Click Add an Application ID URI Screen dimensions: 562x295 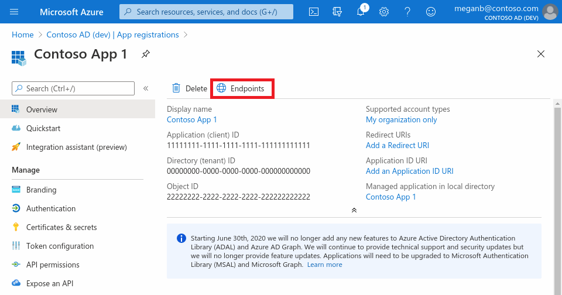tap(409, 171)
